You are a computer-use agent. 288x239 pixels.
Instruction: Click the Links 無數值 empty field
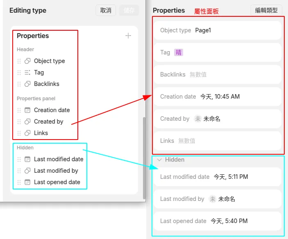187,141
